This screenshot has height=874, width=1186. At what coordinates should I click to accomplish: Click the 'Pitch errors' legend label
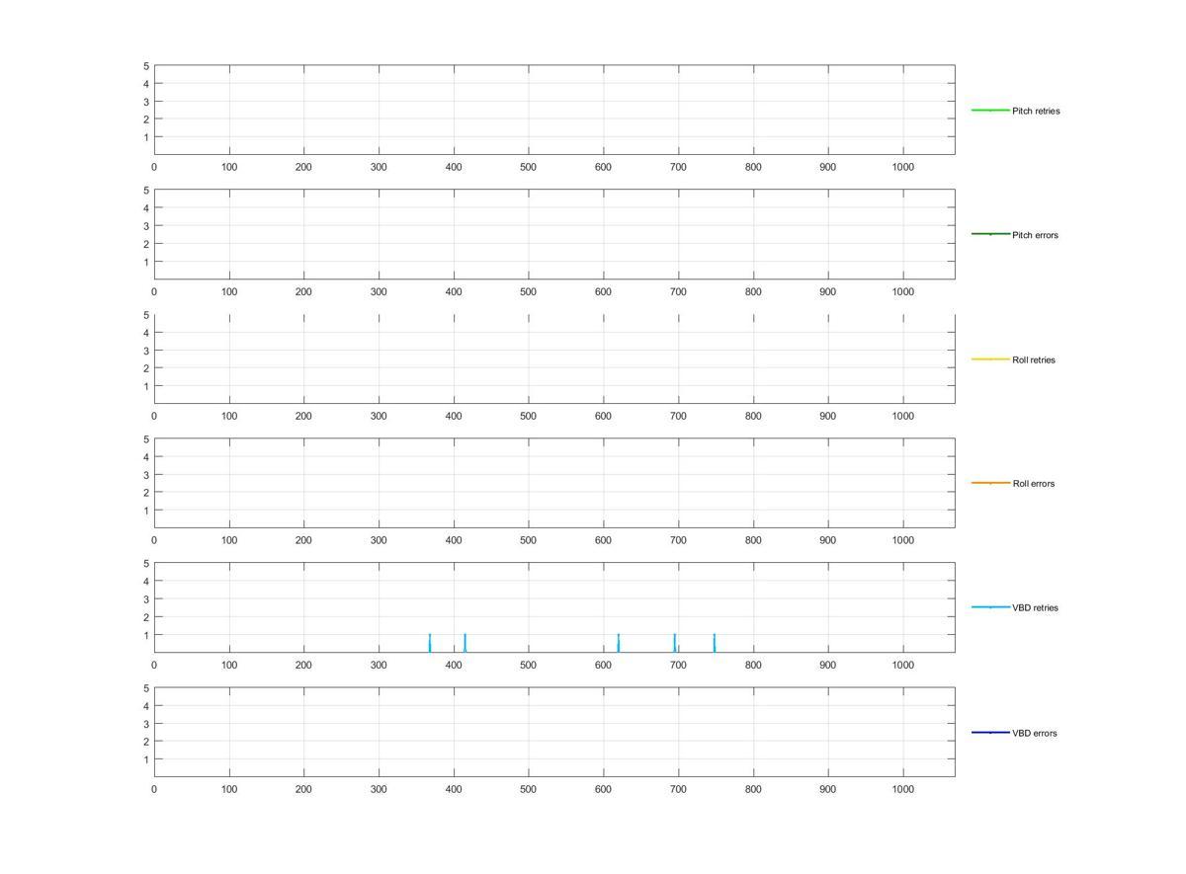pyautogui.click(x=1035, y=235)
